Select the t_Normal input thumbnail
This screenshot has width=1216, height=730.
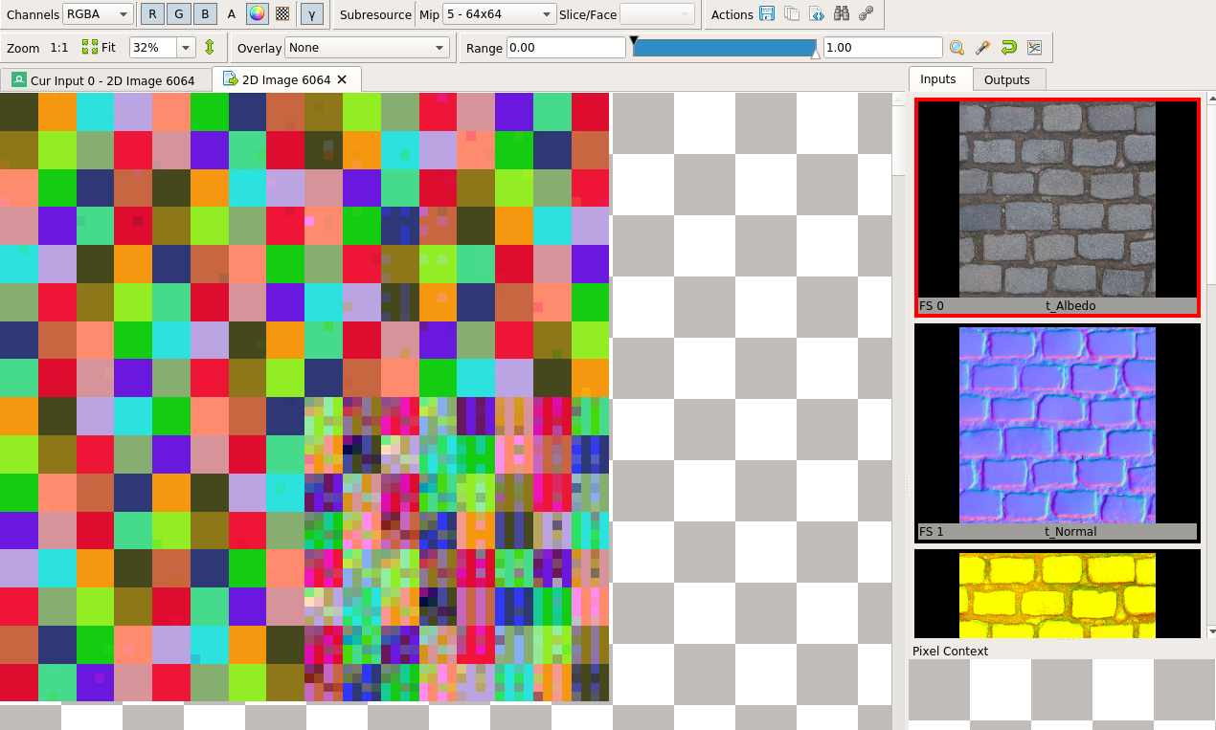(1057, 432)
